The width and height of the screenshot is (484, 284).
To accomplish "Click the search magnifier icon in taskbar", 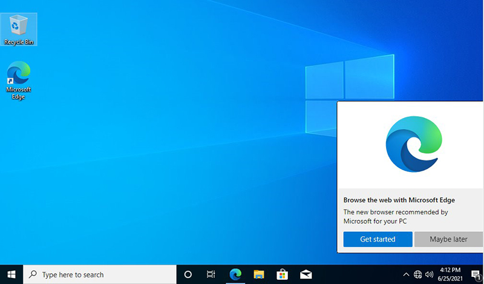I will [x=33, y=274].
